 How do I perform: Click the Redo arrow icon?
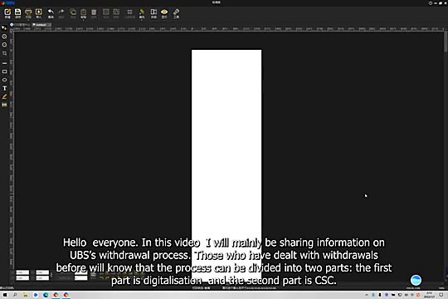[61, 12]
